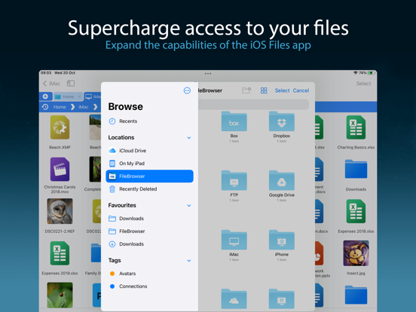Image resolution: width=416 pixels, height=312 pixels.
Task: Toggle sidebar icon in background toolbar
Action: 71,84
